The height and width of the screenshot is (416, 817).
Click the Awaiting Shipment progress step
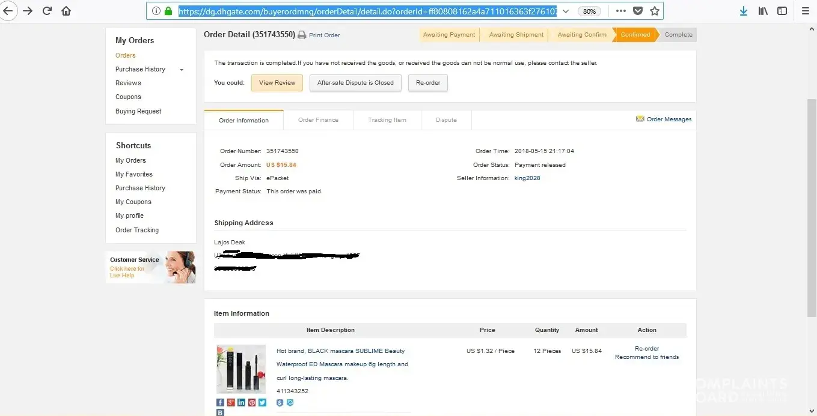click(516, 35)
